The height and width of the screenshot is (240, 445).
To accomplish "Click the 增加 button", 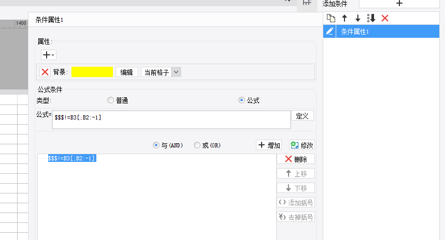I will [269, 145].
